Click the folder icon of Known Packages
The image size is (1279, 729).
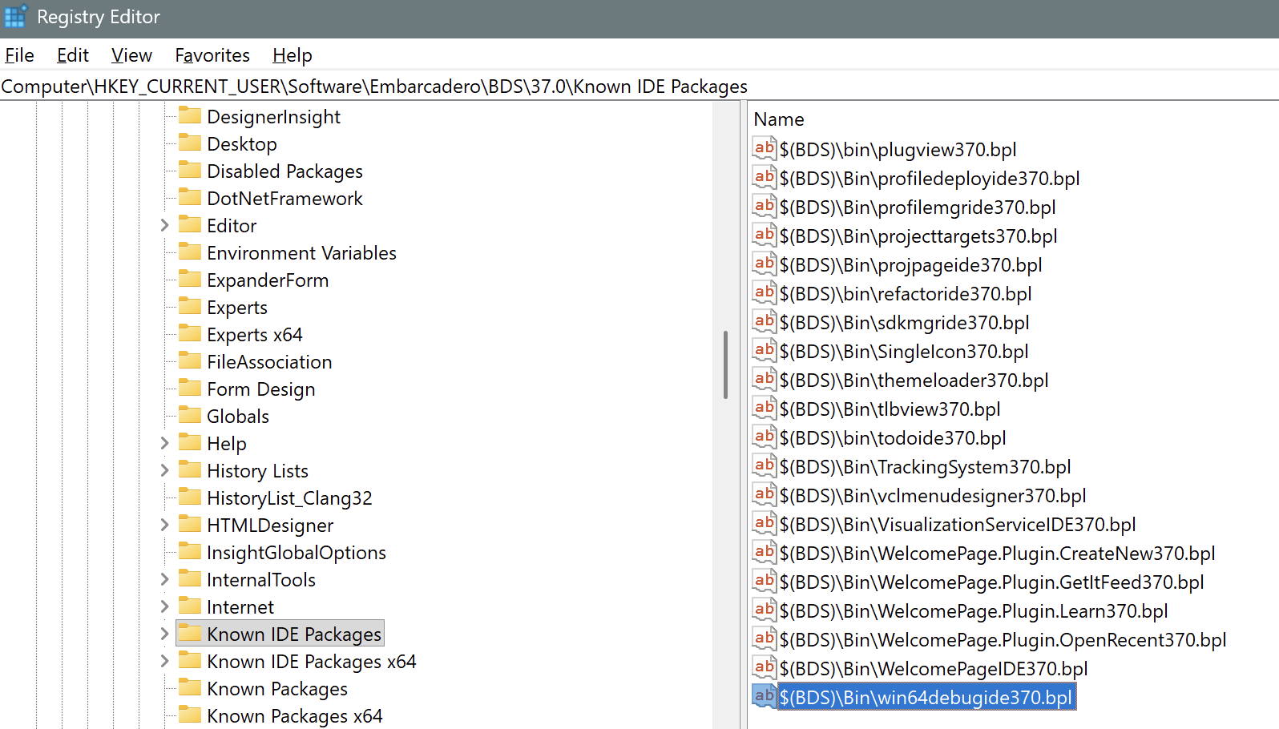tap(190, 687)
